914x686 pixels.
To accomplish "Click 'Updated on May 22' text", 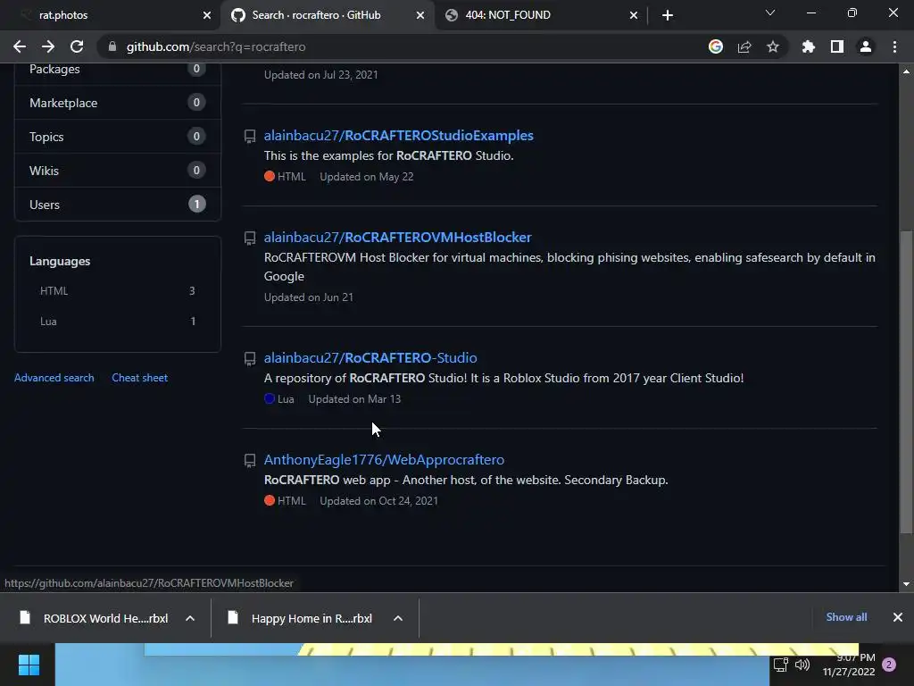I will pyautogui.click(x=367, y=177).
